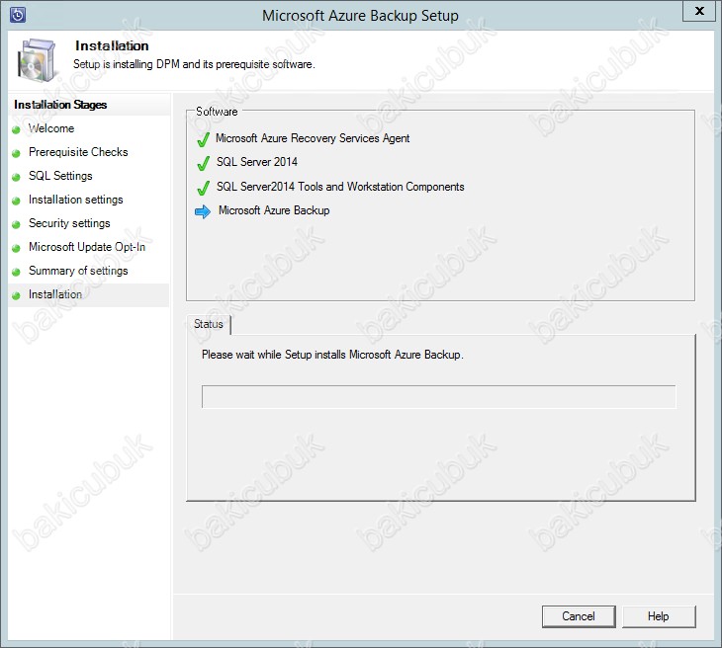The width and height of the screenshot is (722, 648).
Task: Click the setup clock icon in title bar
Action: 18,15
